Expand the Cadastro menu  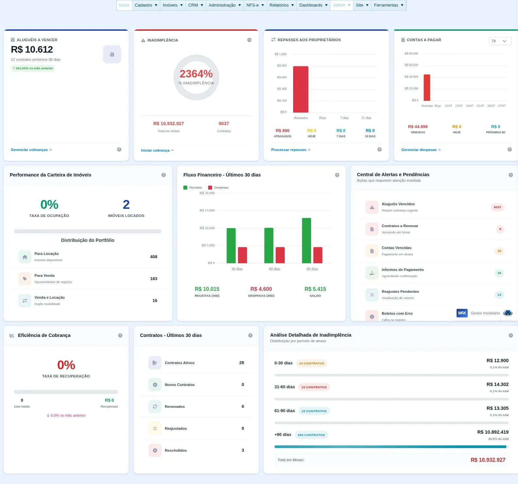146,5
